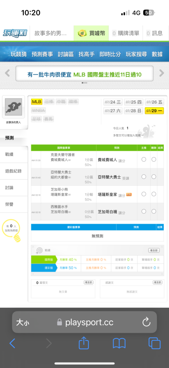Screen dimensions: 169x368
Task: Show next banner with right arrow
Action: (162, 73)
